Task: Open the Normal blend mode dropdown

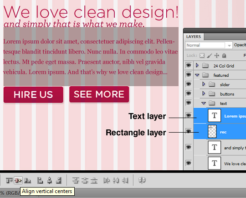Action: [x=209, y=45]
